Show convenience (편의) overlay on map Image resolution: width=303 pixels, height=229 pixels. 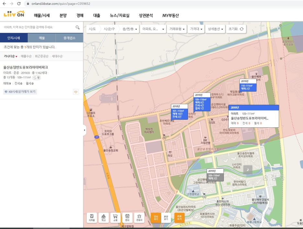coord(127,218)
